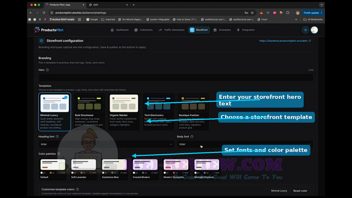The image size is (352, 198).
Task: Open the Body font dropdown
Action: (245, 144)
